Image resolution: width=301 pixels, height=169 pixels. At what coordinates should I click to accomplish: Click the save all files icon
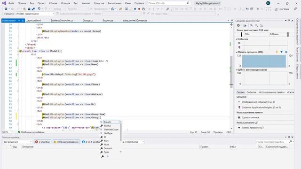(33, 9)
